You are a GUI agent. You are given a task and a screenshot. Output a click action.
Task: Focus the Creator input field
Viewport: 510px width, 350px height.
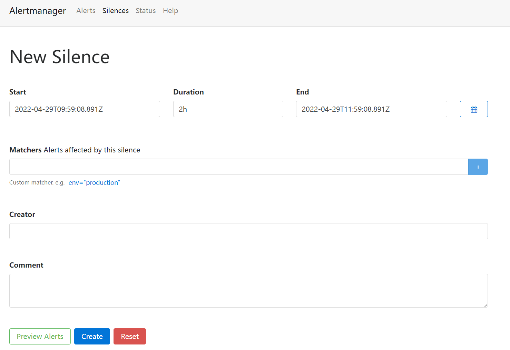(248, 231)
